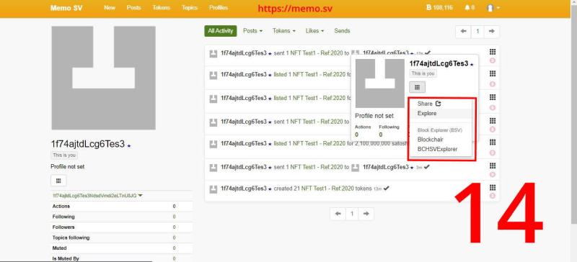Click the recipient avatar on the 'sent' row marked 3m
Image resolution: width=577 pixels, height=262 pixels.
(355, 167)
